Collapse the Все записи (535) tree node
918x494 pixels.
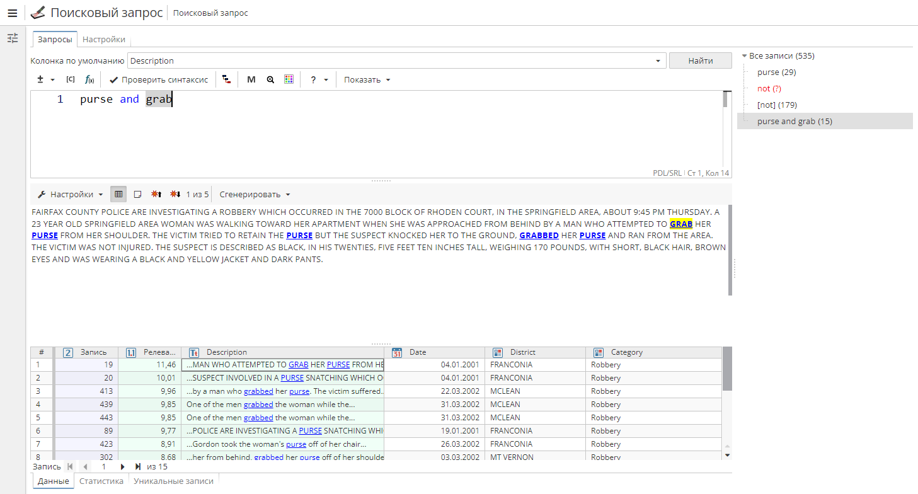click(745, 55)
